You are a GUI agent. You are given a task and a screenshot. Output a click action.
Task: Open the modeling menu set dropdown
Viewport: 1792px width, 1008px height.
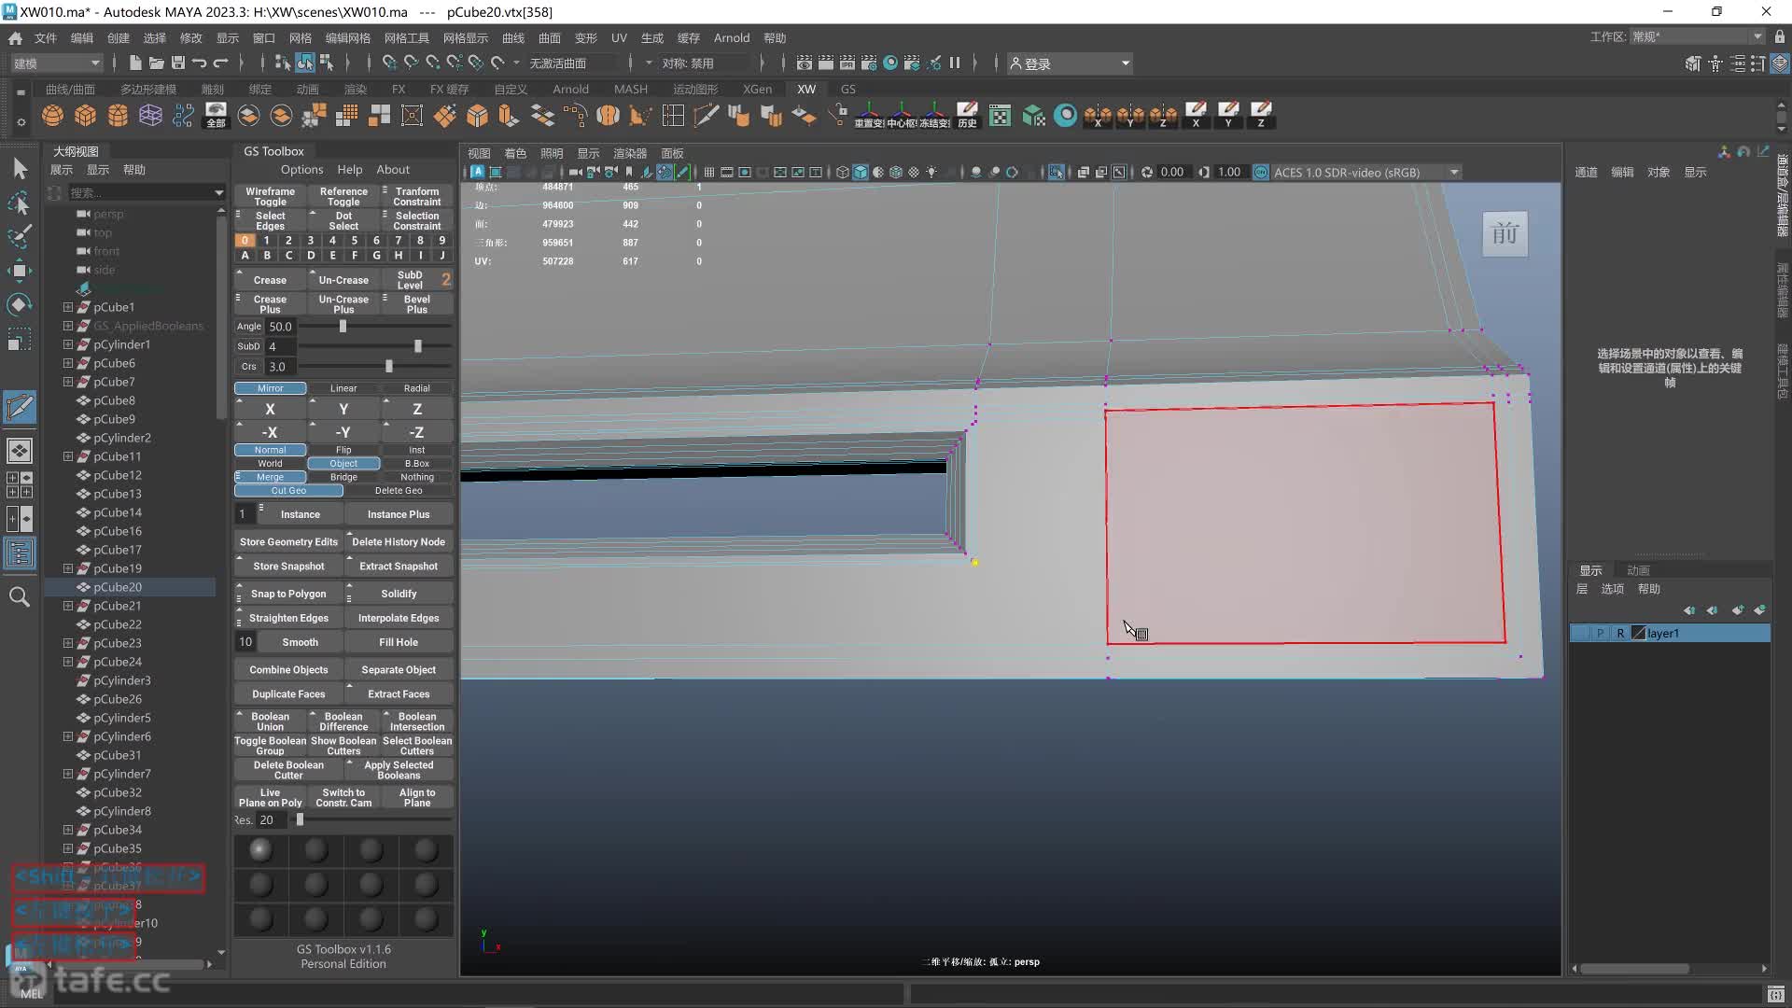coord(56,63)
